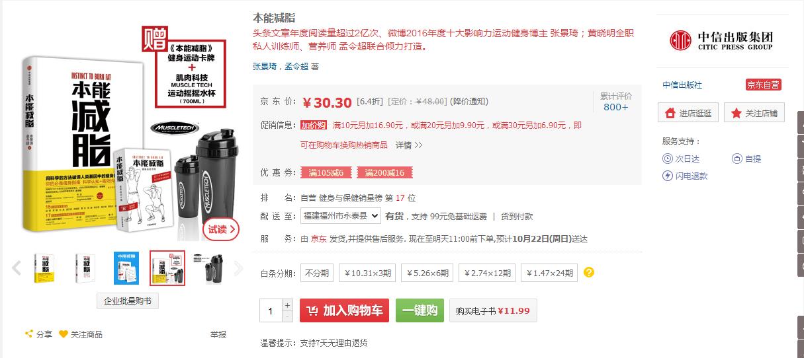This screenshot has width=804, height=358.
Task: Click the 试读 preview badge on the cover
Action: pyautogui.click(x=221, y=229)
